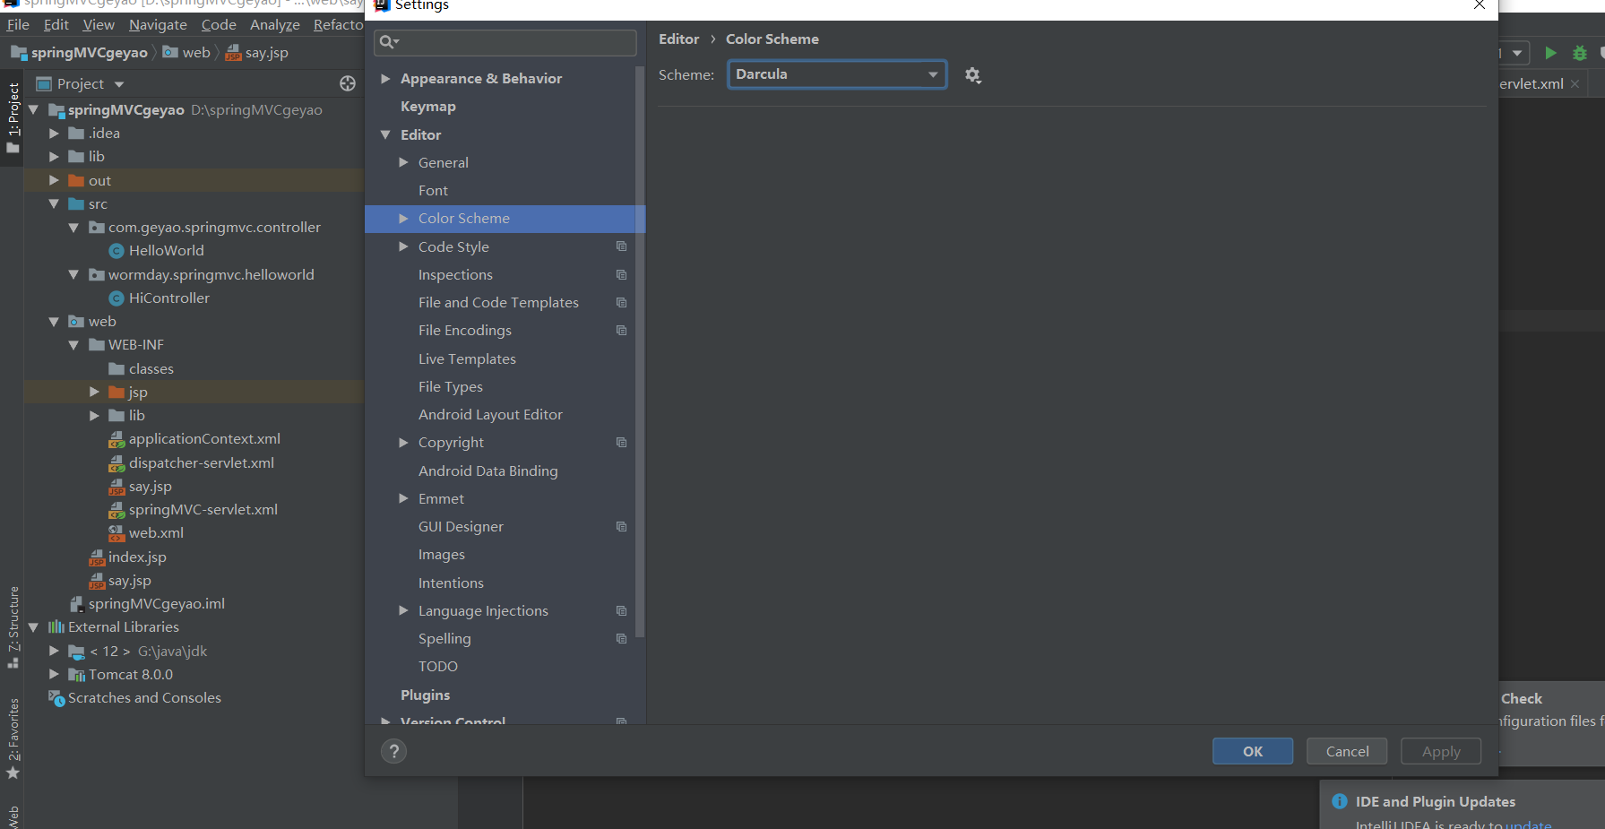Screen dimensions: 1605x829
Task: Click the web breadcrumb in navigation bar
Action: point(186,52)
